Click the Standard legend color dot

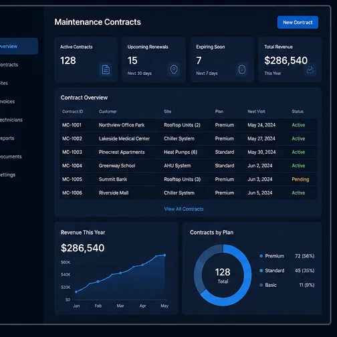[x=261, y=270]
